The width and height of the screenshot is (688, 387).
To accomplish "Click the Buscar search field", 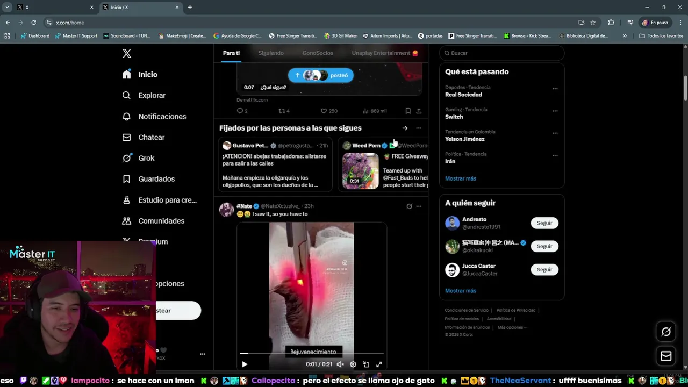I will click(501, 53).
